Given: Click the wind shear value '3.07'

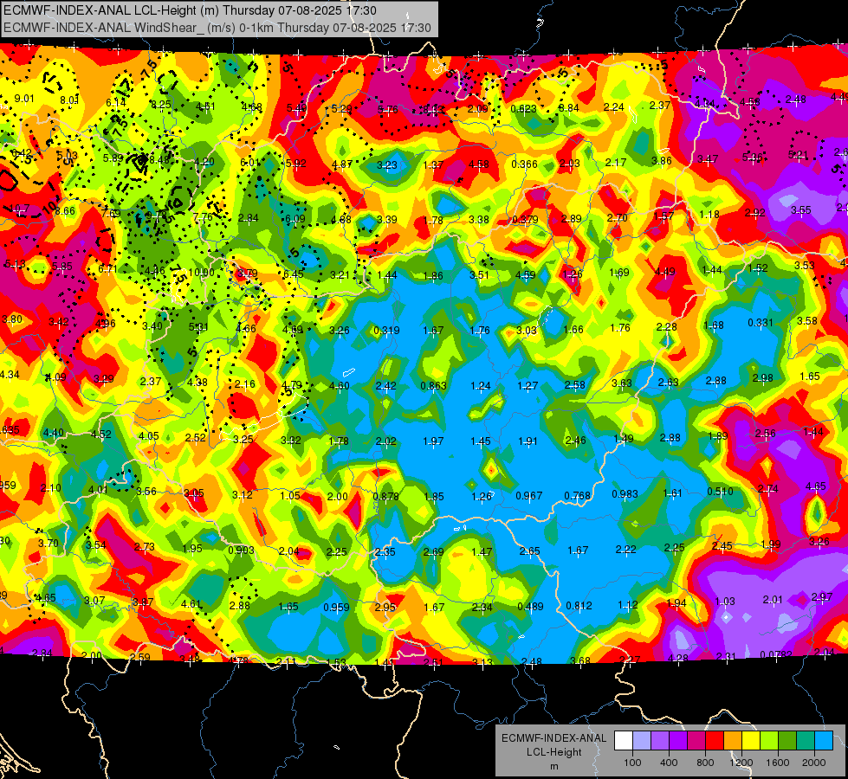Looking at the screenshot, I should point(94,600).
